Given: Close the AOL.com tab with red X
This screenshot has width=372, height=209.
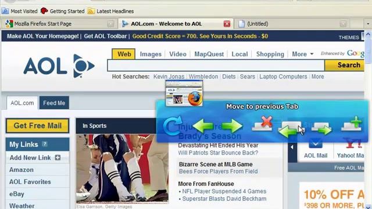Looking at the screenshot, I should point(227,24).
